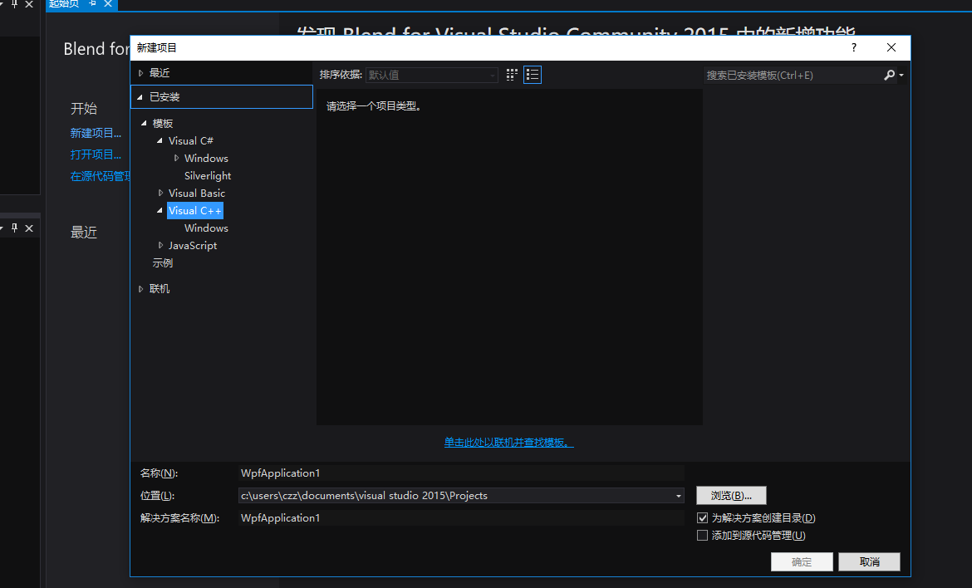Switch to medium icons list view
The height and width of the screenshot is (588, 972).
[533, 75]
